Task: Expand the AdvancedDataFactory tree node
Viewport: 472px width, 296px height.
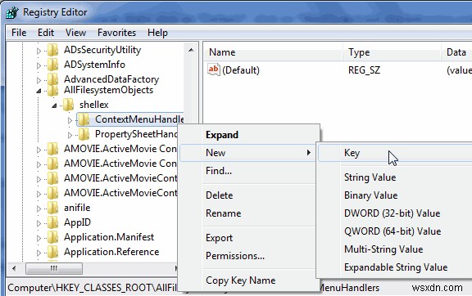Action: 39,80
